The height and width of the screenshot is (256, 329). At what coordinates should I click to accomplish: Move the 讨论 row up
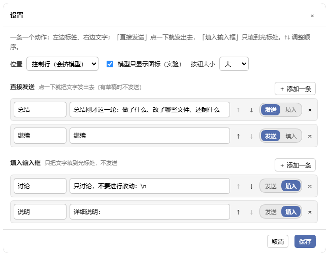pyautogui.click(x=238, y=186)
